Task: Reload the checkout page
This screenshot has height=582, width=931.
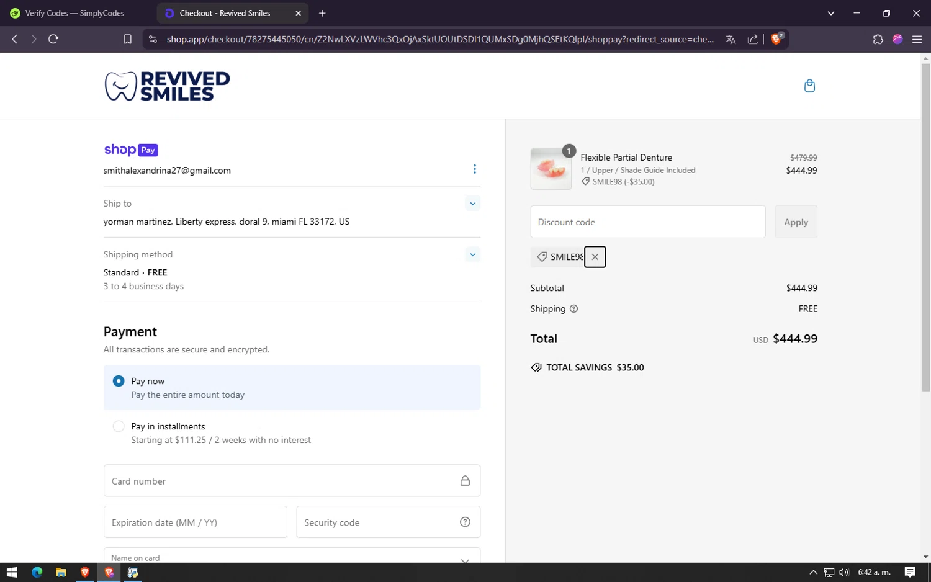Action: tap(53, 39)
